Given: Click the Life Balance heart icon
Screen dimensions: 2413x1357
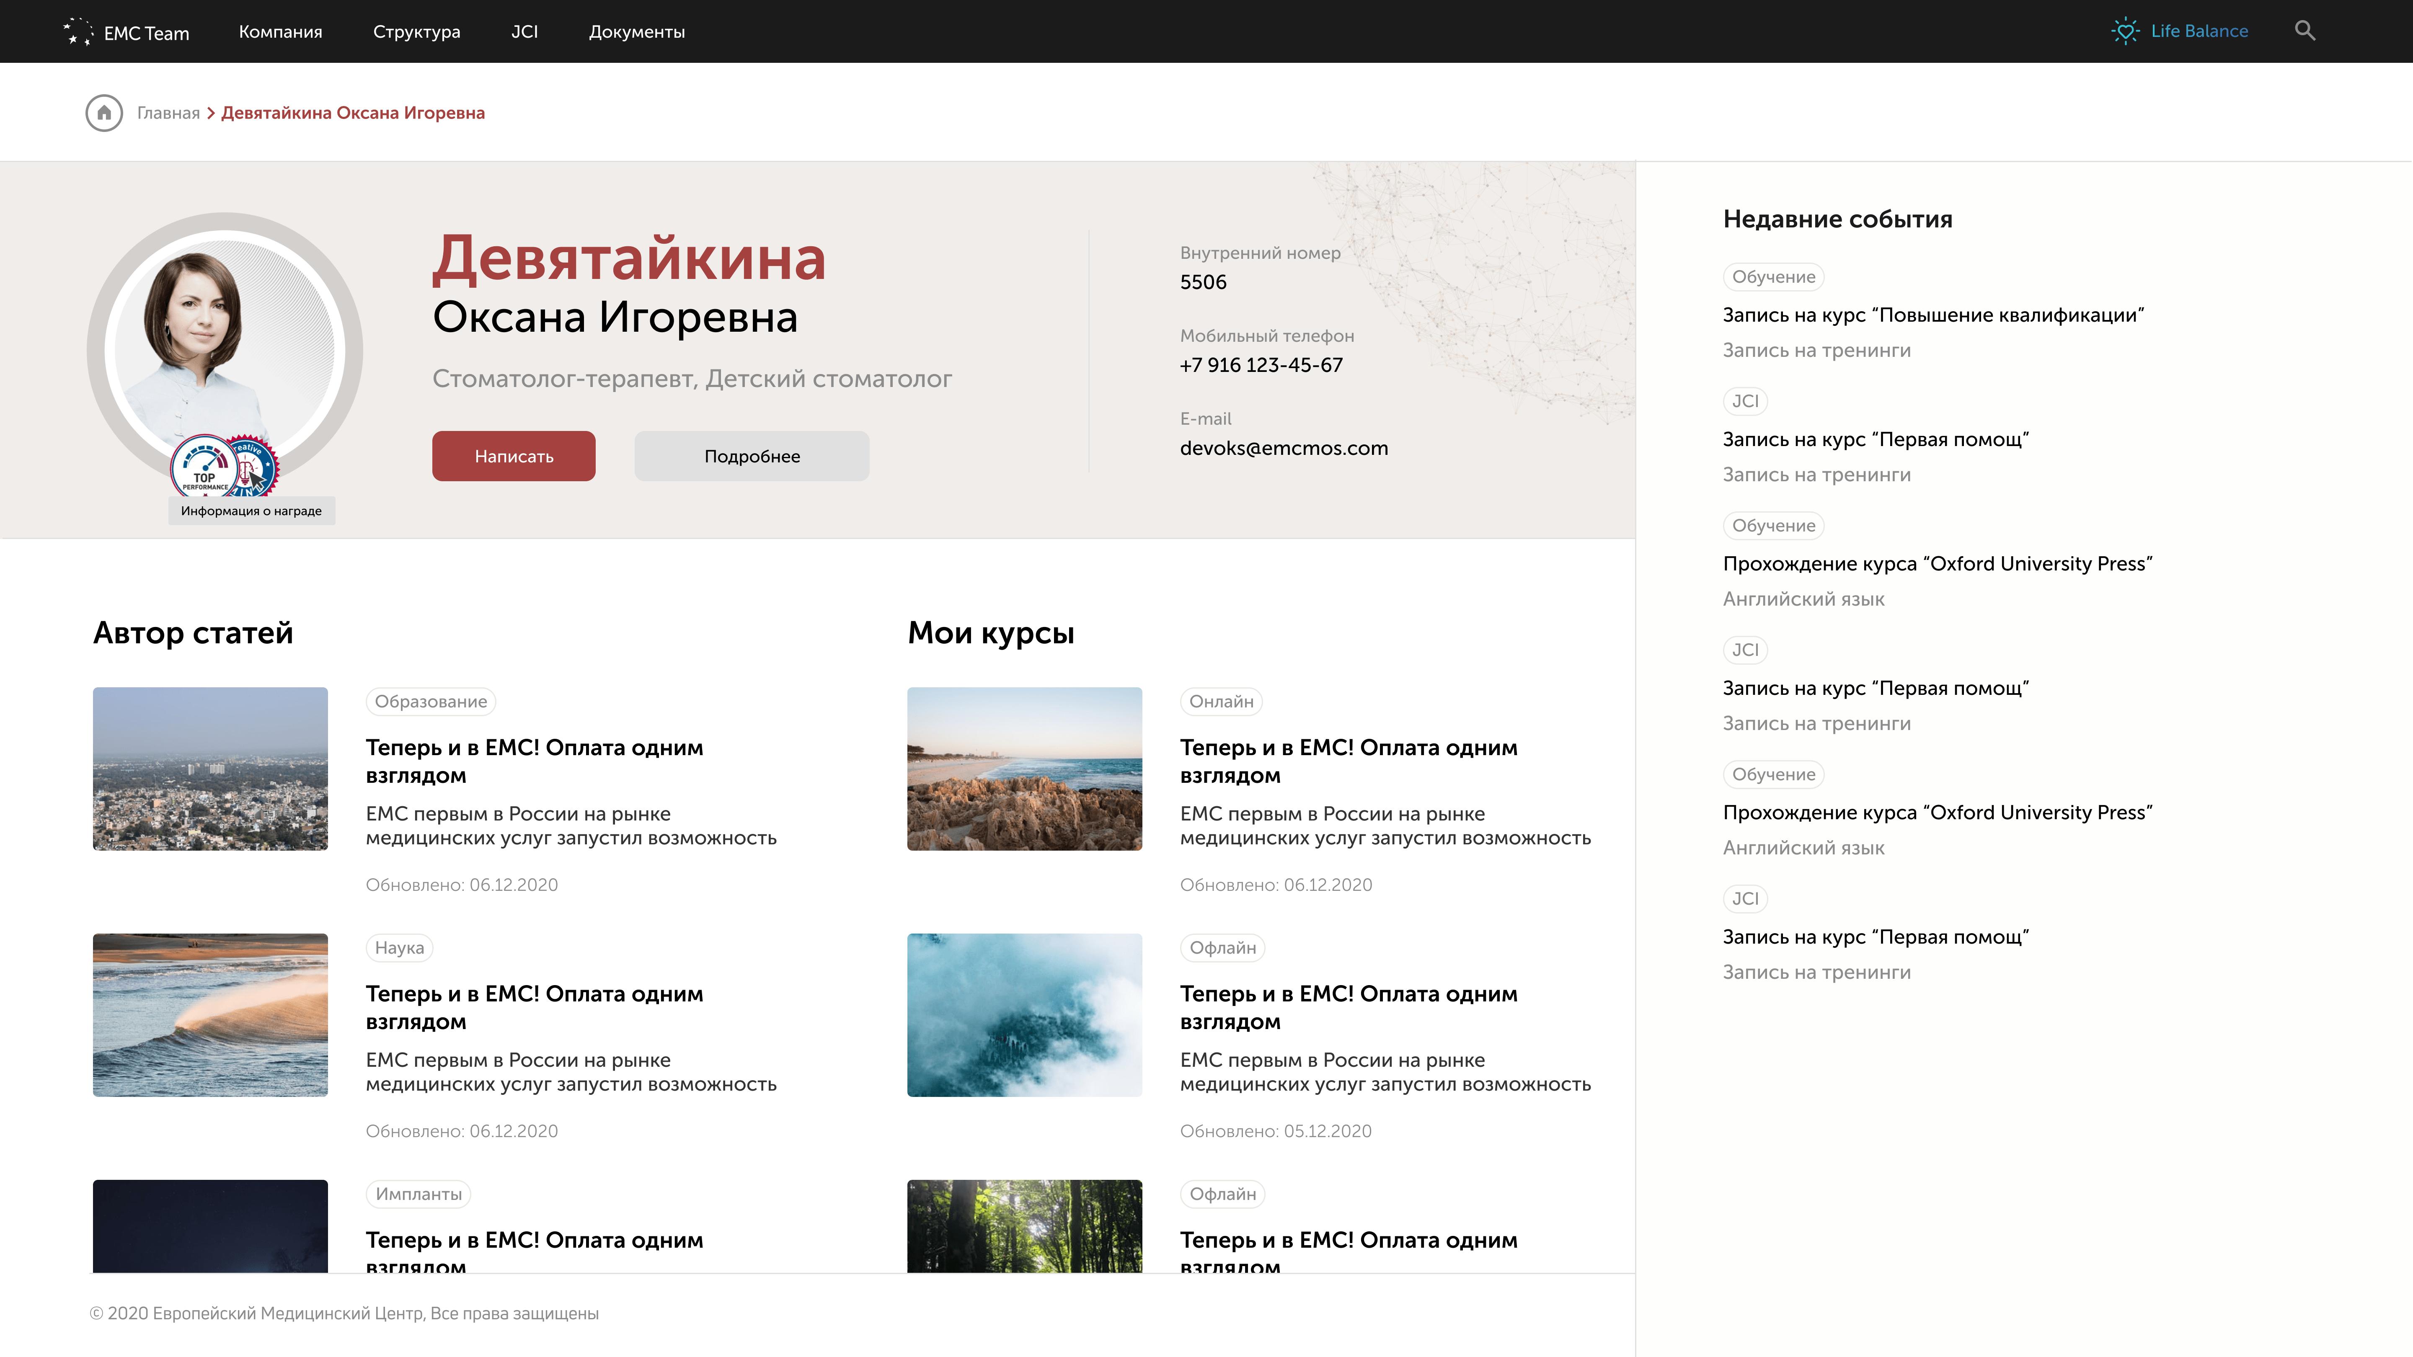Looking at the screenshot, I should point(2126,31).
